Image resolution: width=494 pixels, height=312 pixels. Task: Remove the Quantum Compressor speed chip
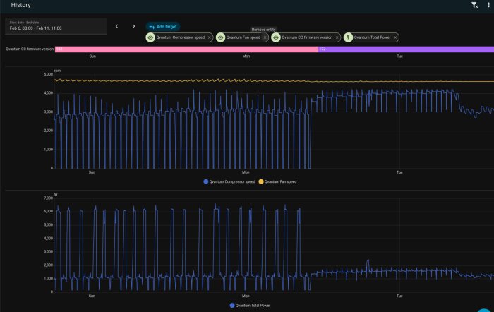[x=209, y=37]
